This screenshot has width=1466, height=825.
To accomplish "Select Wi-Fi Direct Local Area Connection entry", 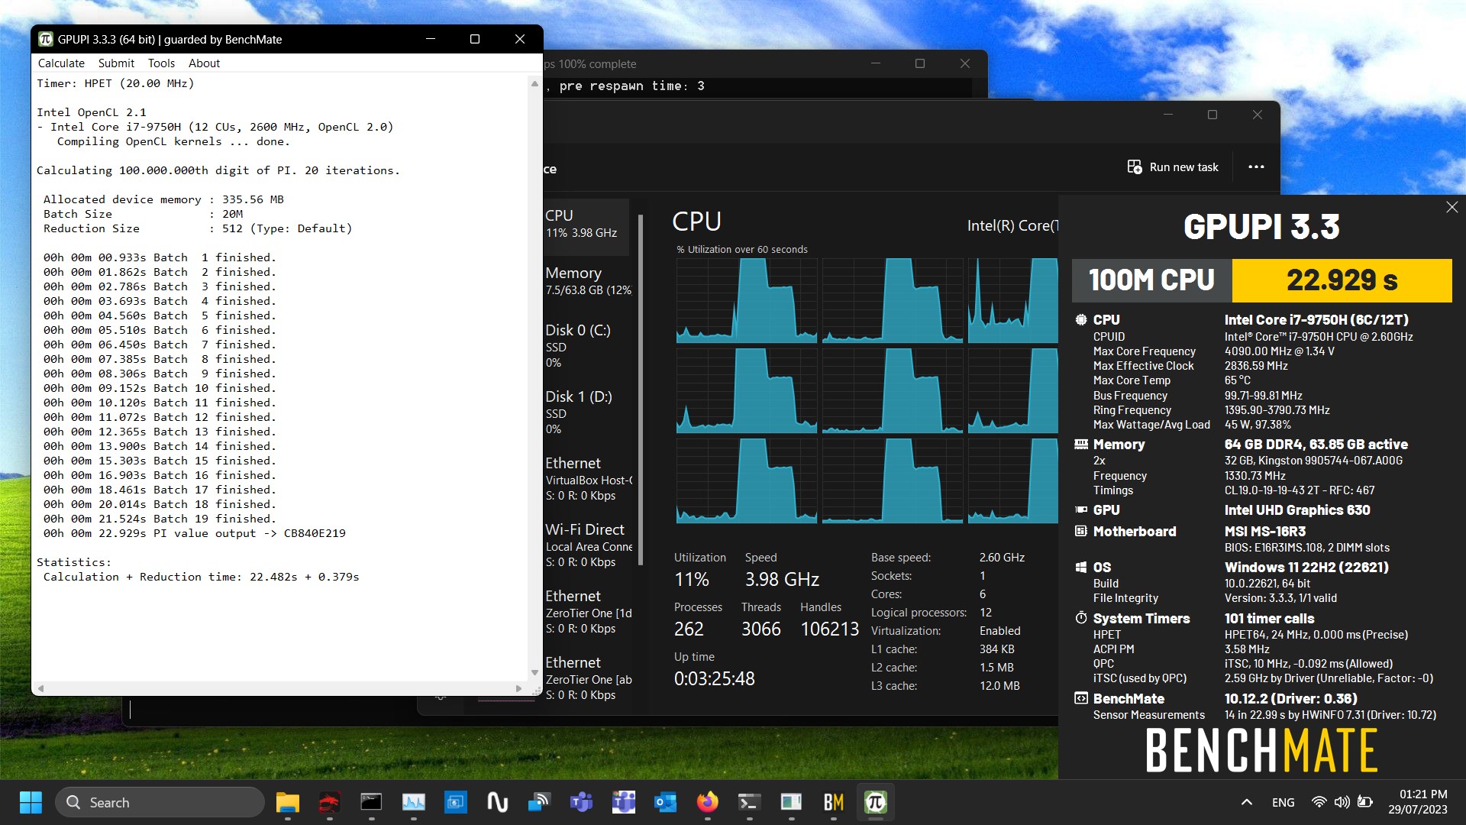I will 588,545.
